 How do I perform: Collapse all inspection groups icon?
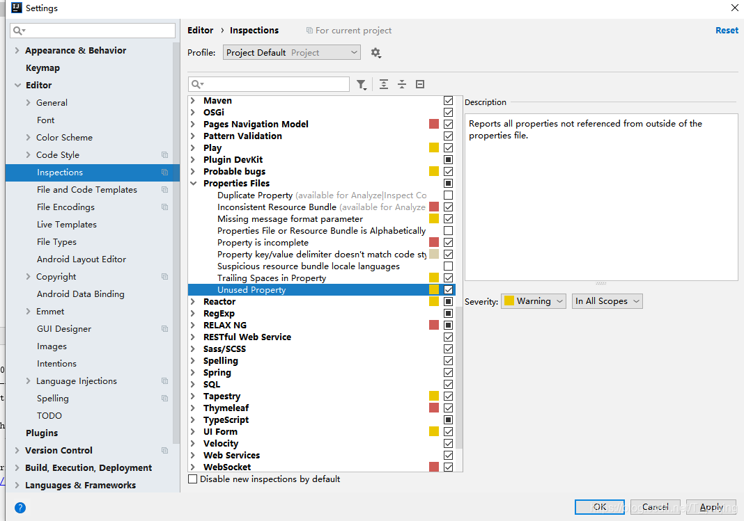[402, 84]
